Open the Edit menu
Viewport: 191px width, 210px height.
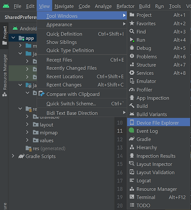tap(30, 6)
